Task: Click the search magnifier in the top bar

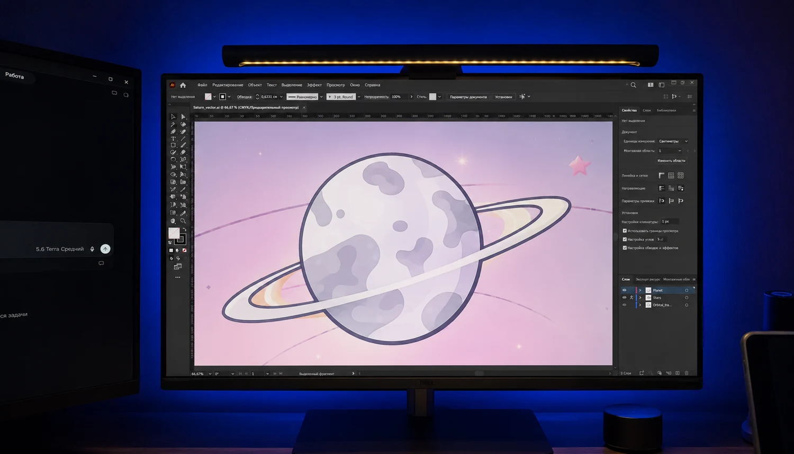Action: 633,85
